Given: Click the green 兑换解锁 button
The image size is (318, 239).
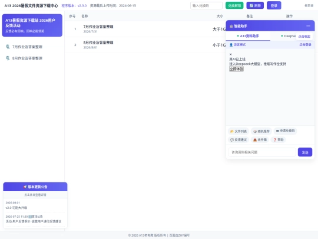Looking at the screenshot, I should coord(234,6).
